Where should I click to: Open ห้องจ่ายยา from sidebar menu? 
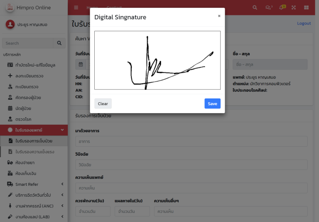[25, 163]
